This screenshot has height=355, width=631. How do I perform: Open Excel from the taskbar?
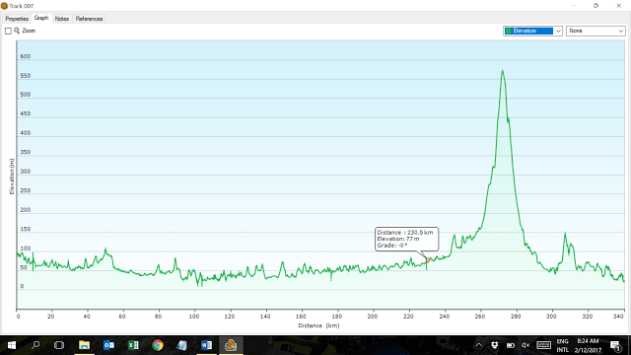tap(133, 345)
